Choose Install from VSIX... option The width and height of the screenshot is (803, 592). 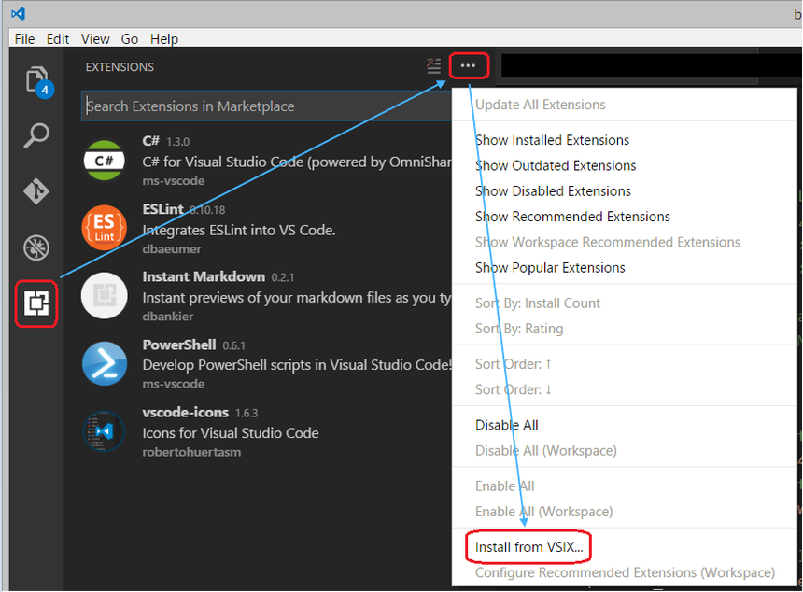pyautogui.click(x=529, y=547)
